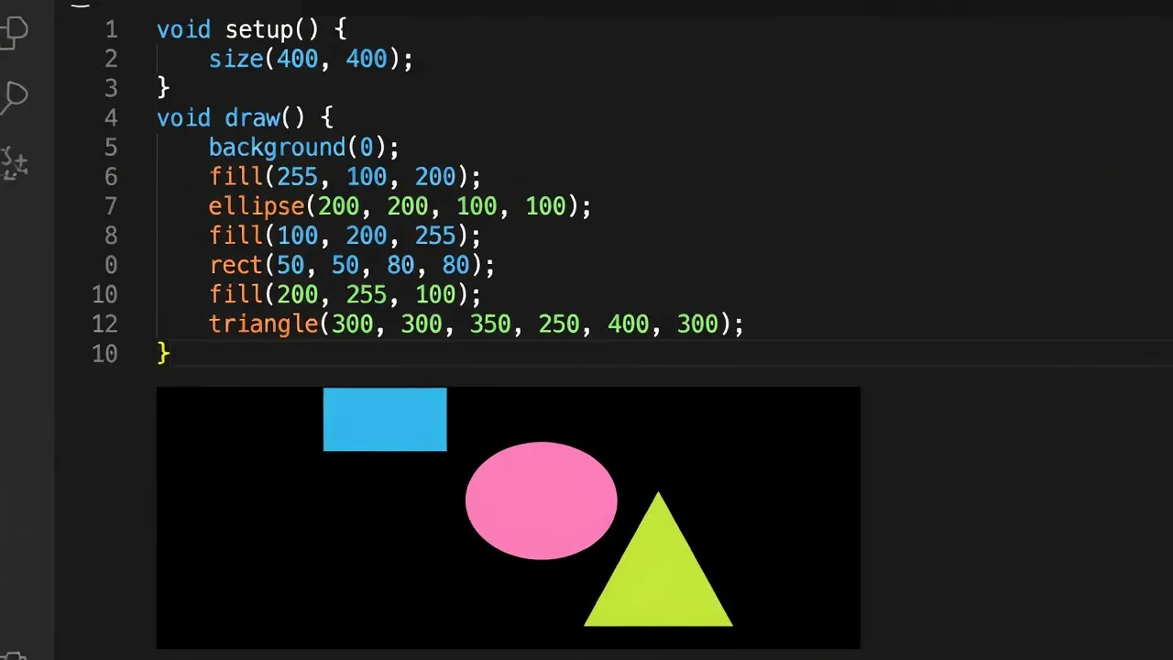Click the blue rectangle in the sketch output
This screenshot has width=1173, height=660.
385,419
